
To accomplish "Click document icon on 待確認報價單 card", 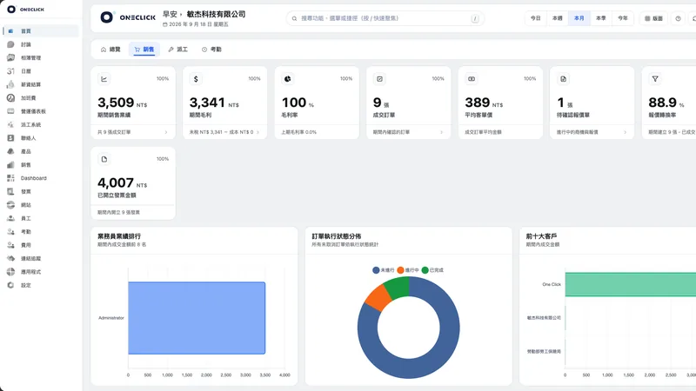I will (563, 79).
